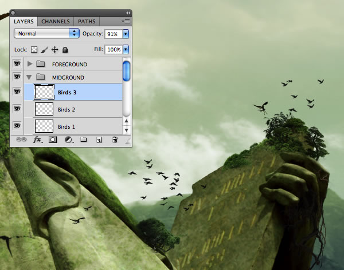Create a new group folder icon
The width and height of the screenshot is (344, 270).
click(x=83, y=140)
